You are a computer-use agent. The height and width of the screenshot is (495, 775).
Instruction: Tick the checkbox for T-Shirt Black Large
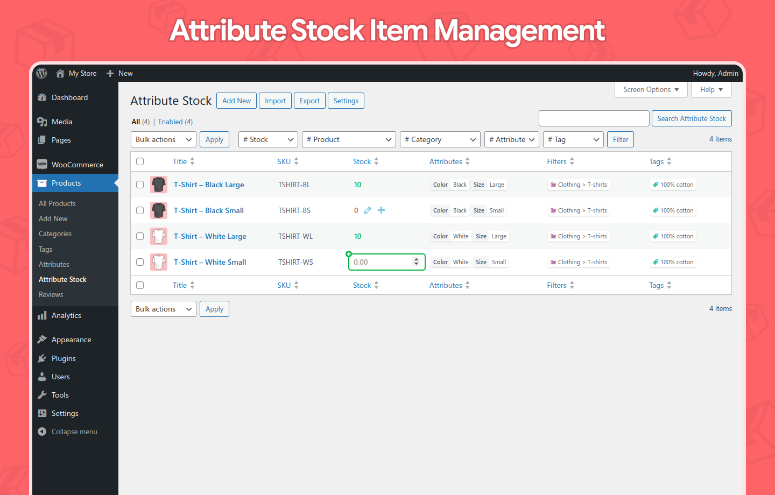(x=140, y=184)
